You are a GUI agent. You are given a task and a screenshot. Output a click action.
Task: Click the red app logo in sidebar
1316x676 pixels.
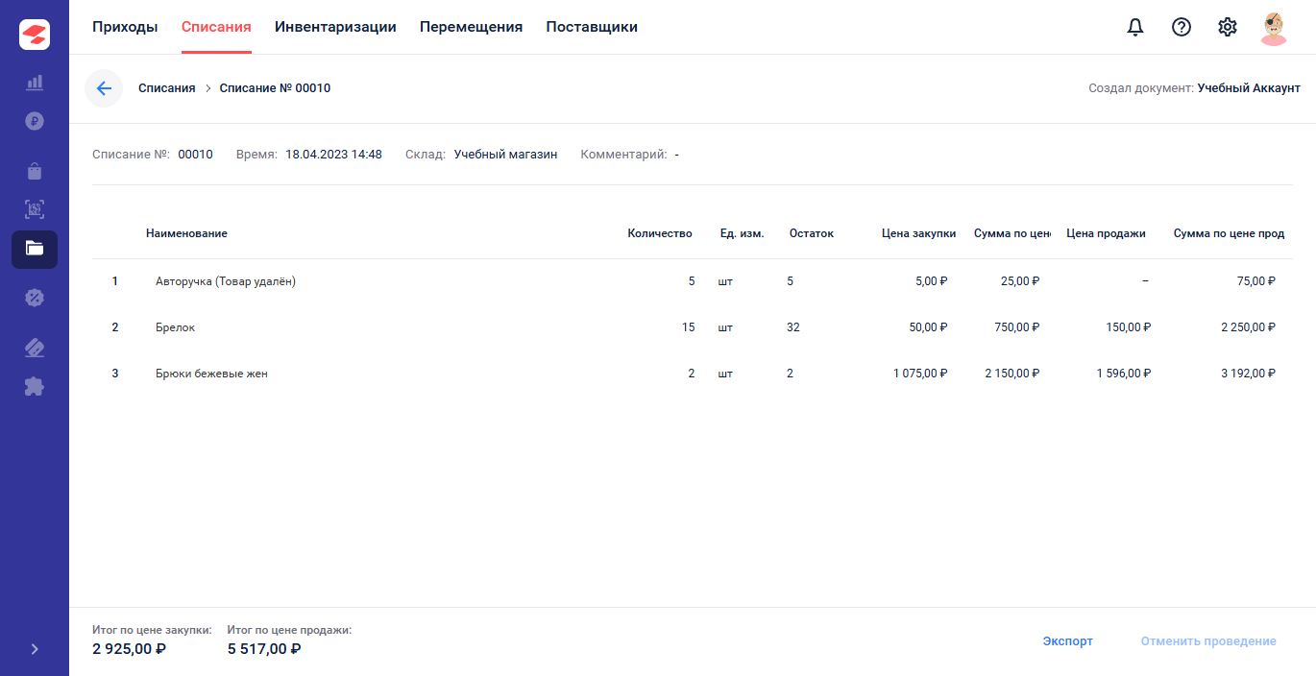tap(35, 35)
